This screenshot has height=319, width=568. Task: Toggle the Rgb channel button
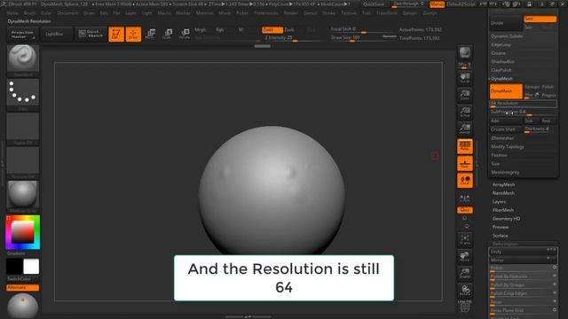pyautogui.click(x=219, y=29)
